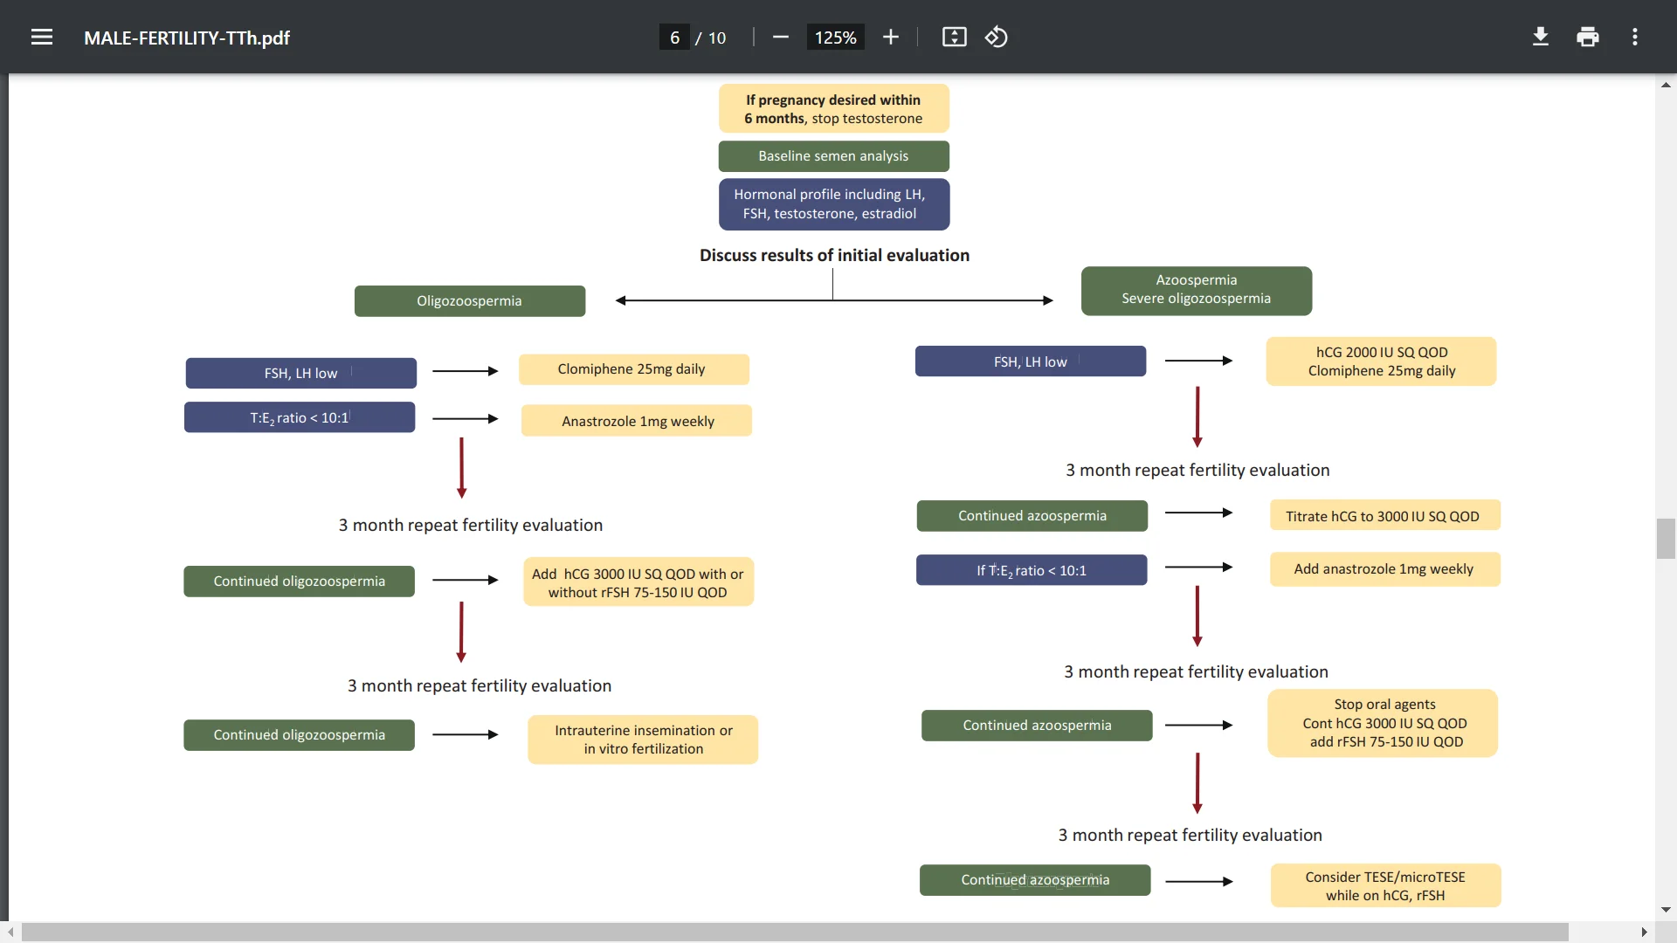This screenshot has width=1677, height=943.
Task: Click the zoom in plus button
Action: pyautogui.click(x=890, y=38)
